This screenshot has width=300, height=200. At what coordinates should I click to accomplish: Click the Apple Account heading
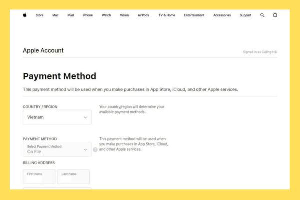43,50
